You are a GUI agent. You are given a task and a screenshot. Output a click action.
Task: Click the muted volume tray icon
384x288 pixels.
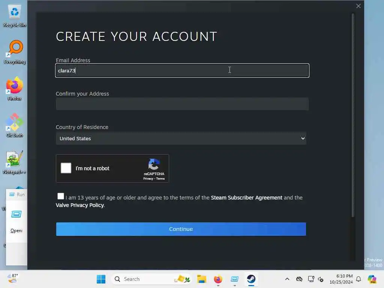pyautogui.click(x=321, y=279)
